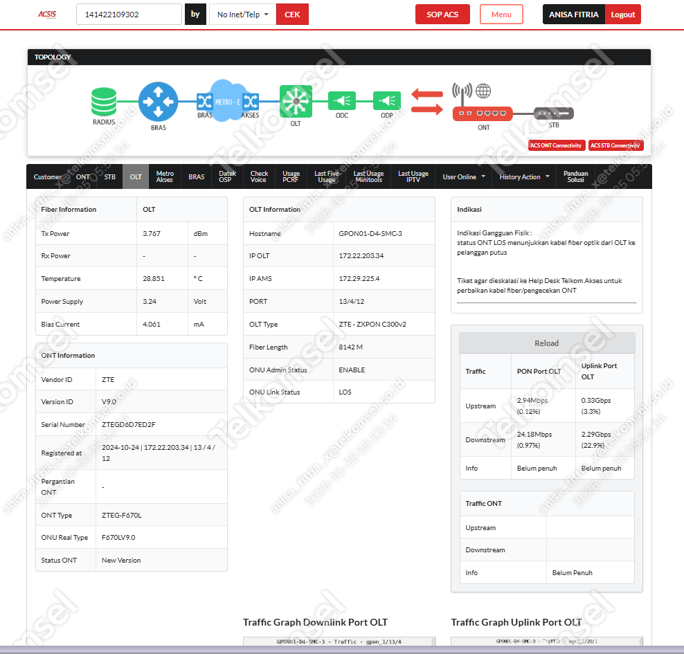Viewport: 684px width, 654px height.
Task: Click the Reload traffic button
Action: 547,343
